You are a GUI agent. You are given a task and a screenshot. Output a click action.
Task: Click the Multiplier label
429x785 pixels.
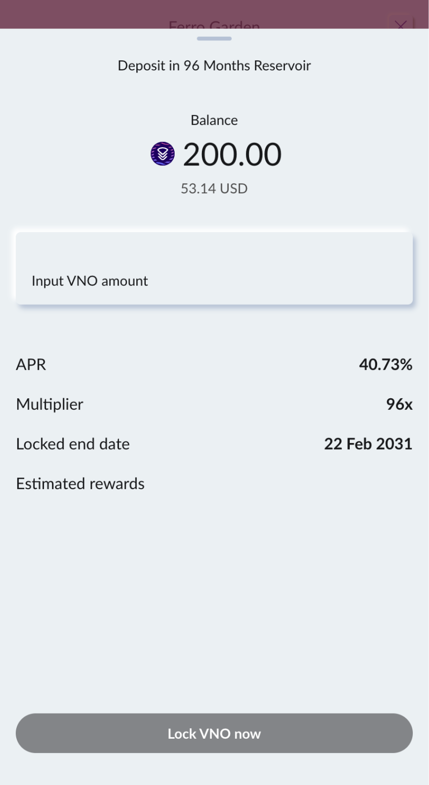click(50, 404)
